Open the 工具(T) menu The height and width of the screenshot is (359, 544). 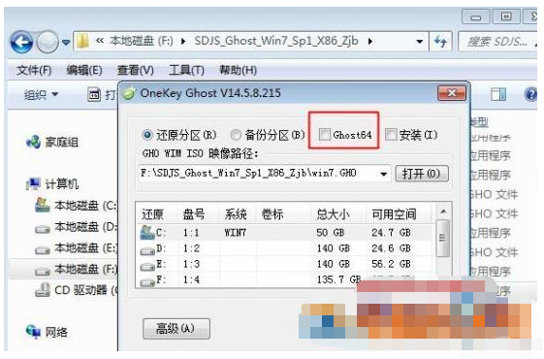[186, 71]
